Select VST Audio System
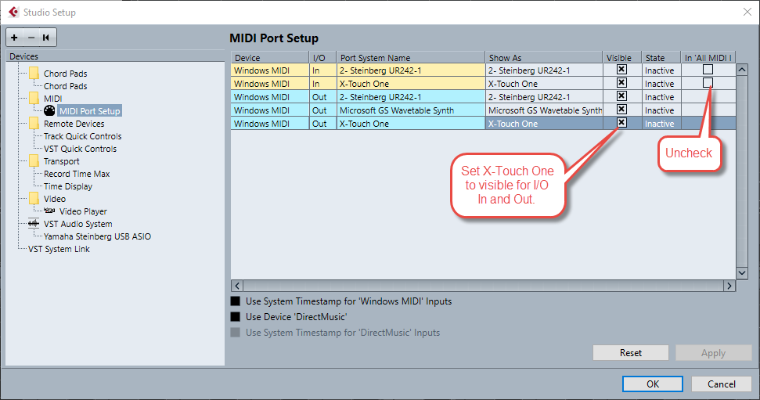The width and height of the screenshot is (760, 400). coord(78,224)
